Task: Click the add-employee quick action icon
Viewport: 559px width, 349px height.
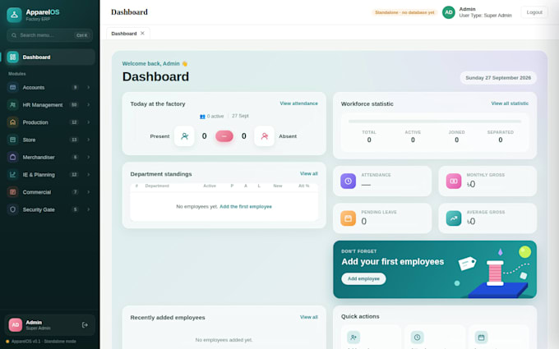Action: point(353,337)
